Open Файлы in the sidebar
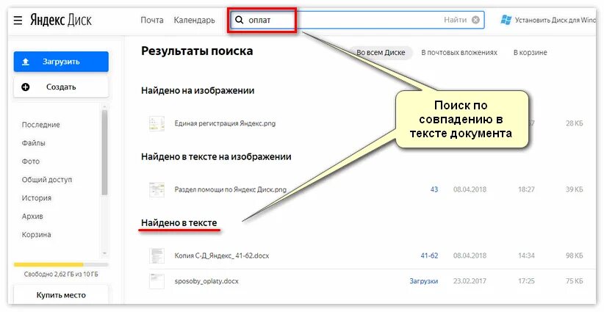Image resolution: width=604 pixels, height=312 pixels. 34,143
